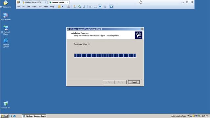Click the Support Tools folder graphic

(138, 35)
